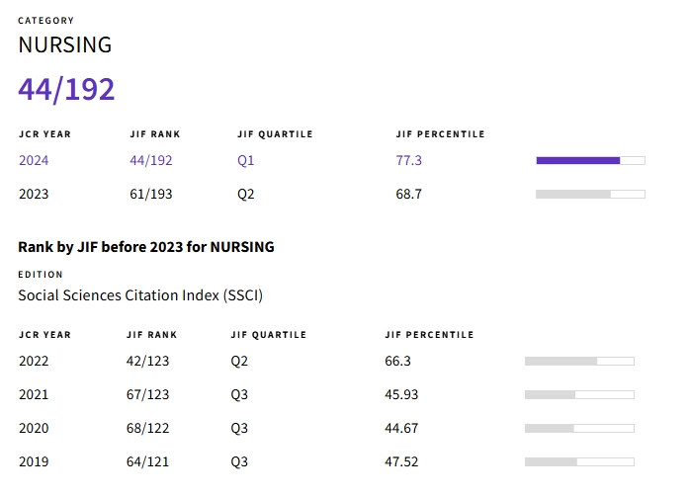Click the 2021 percentile bar
Image resolution: width=689 pixels, height=497 pixels.
tap(579, 394)
